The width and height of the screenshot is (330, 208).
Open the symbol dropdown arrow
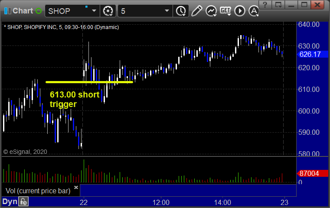pyautogui.click(x=94, y=11)
